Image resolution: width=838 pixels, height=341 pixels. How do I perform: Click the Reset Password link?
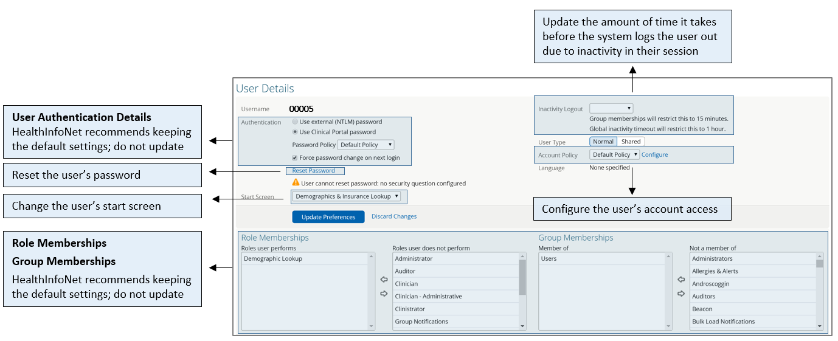313,171
